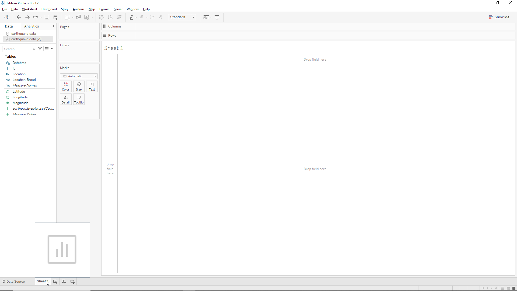Click the Sheet 1 thumbnail preview

62,250
